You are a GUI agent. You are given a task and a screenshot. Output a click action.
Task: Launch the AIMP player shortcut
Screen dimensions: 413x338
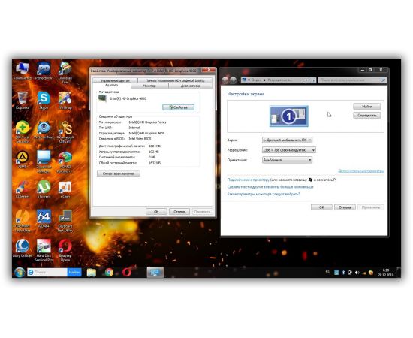22,159
